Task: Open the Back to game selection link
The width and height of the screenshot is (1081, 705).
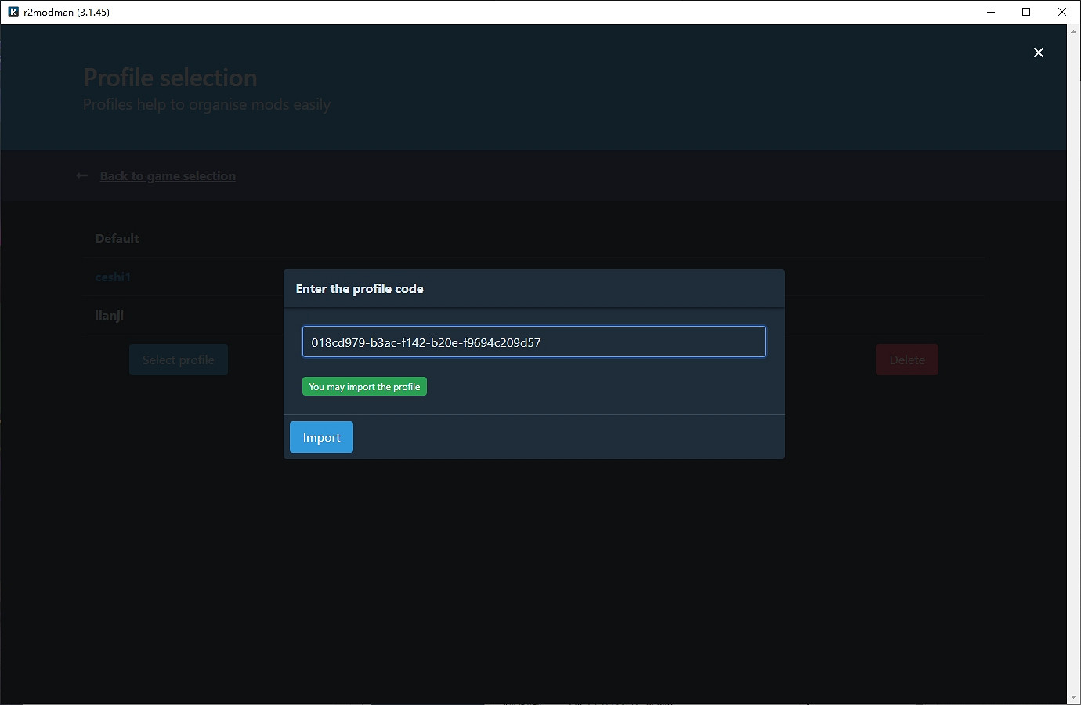Action: click(168, 176)
